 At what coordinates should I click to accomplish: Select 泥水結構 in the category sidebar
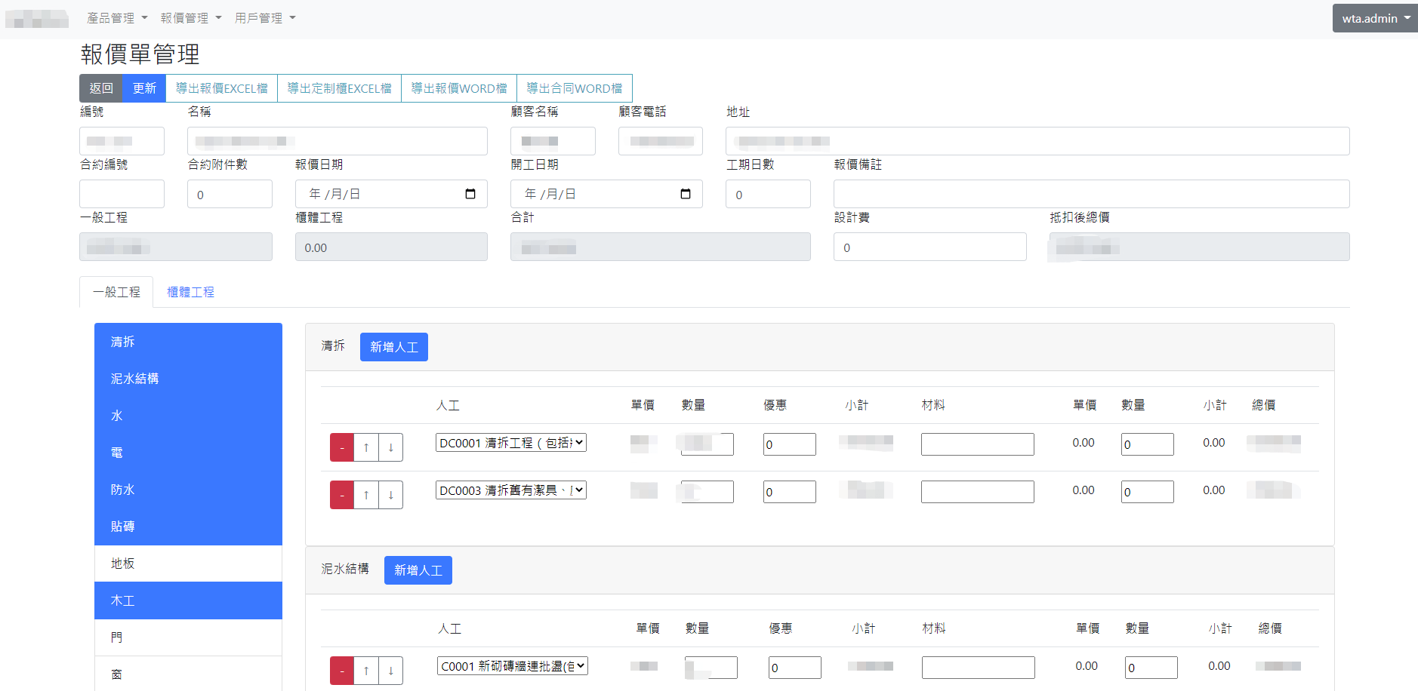pyautogui.click(x=188, y=379)
